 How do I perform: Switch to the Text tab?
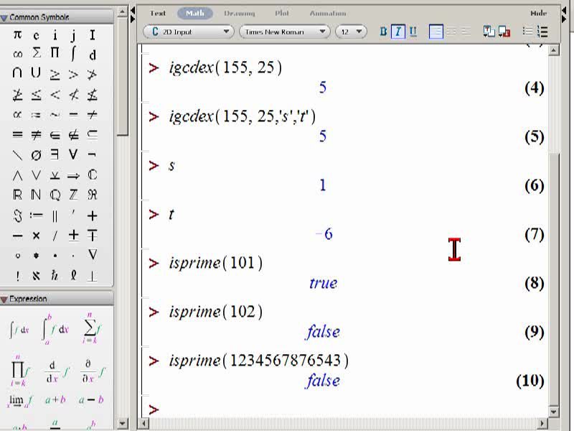pos(158,13)
